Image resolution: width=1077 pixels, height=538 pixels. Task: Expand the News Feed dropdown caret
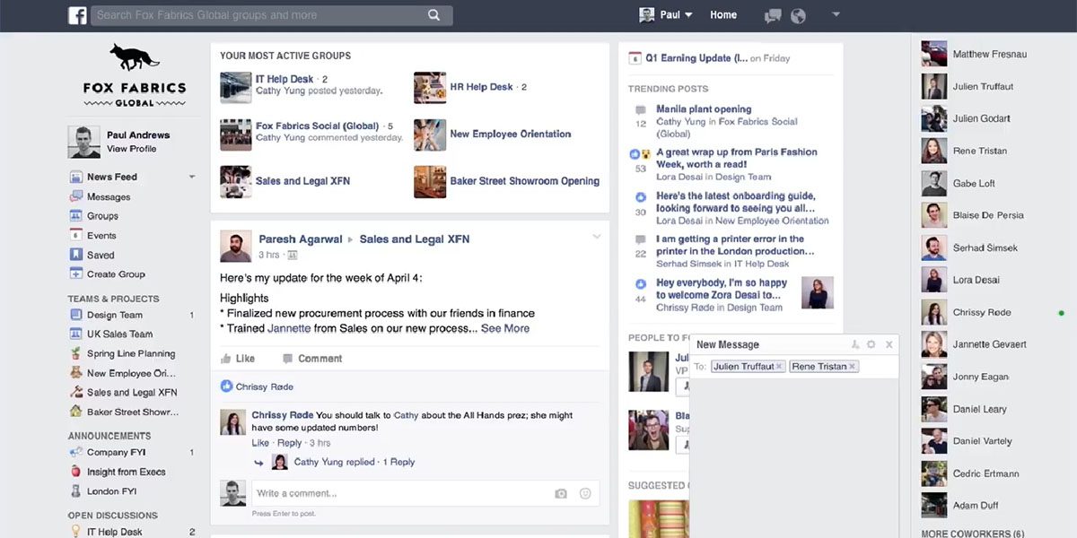pos(190,177)
